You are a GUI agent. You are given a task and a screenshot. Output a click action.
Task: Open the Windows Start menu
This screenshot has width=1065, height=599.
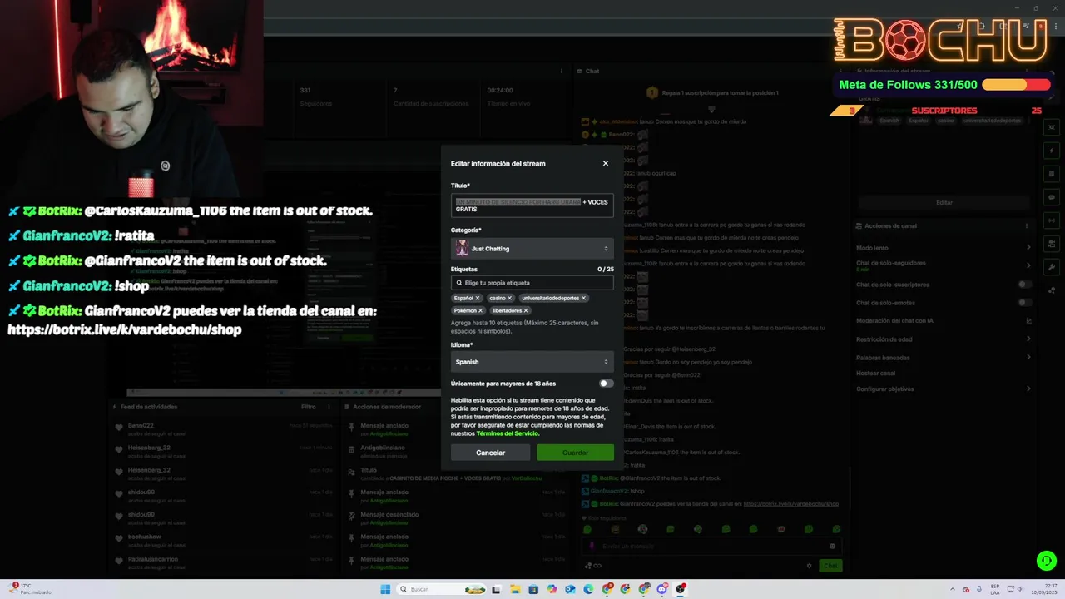tap(385, 589)
